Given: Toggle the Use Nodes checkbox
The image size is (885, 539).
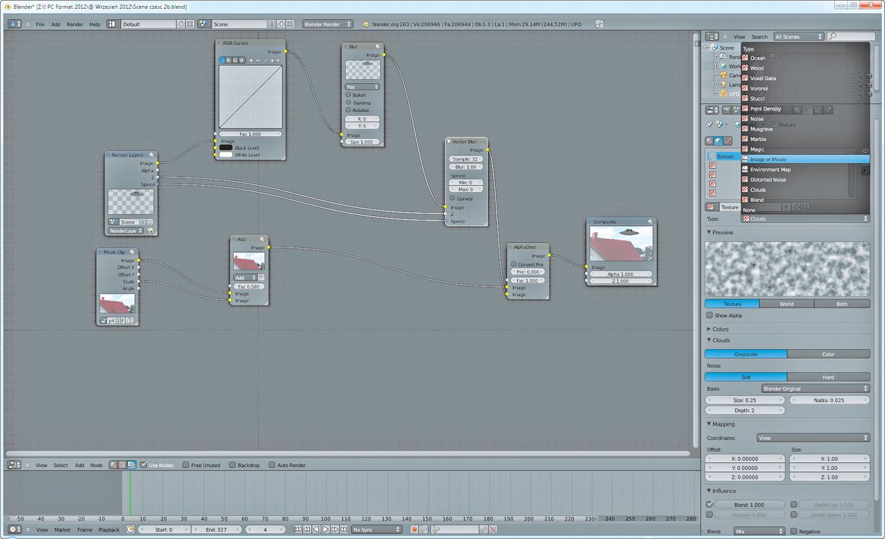Looking at the screenshot, I should click(144, 465).
